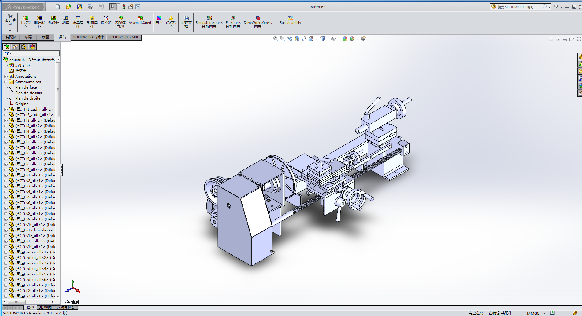
Task: Open the ConfigurationManager panel tab
Action: 24,47
